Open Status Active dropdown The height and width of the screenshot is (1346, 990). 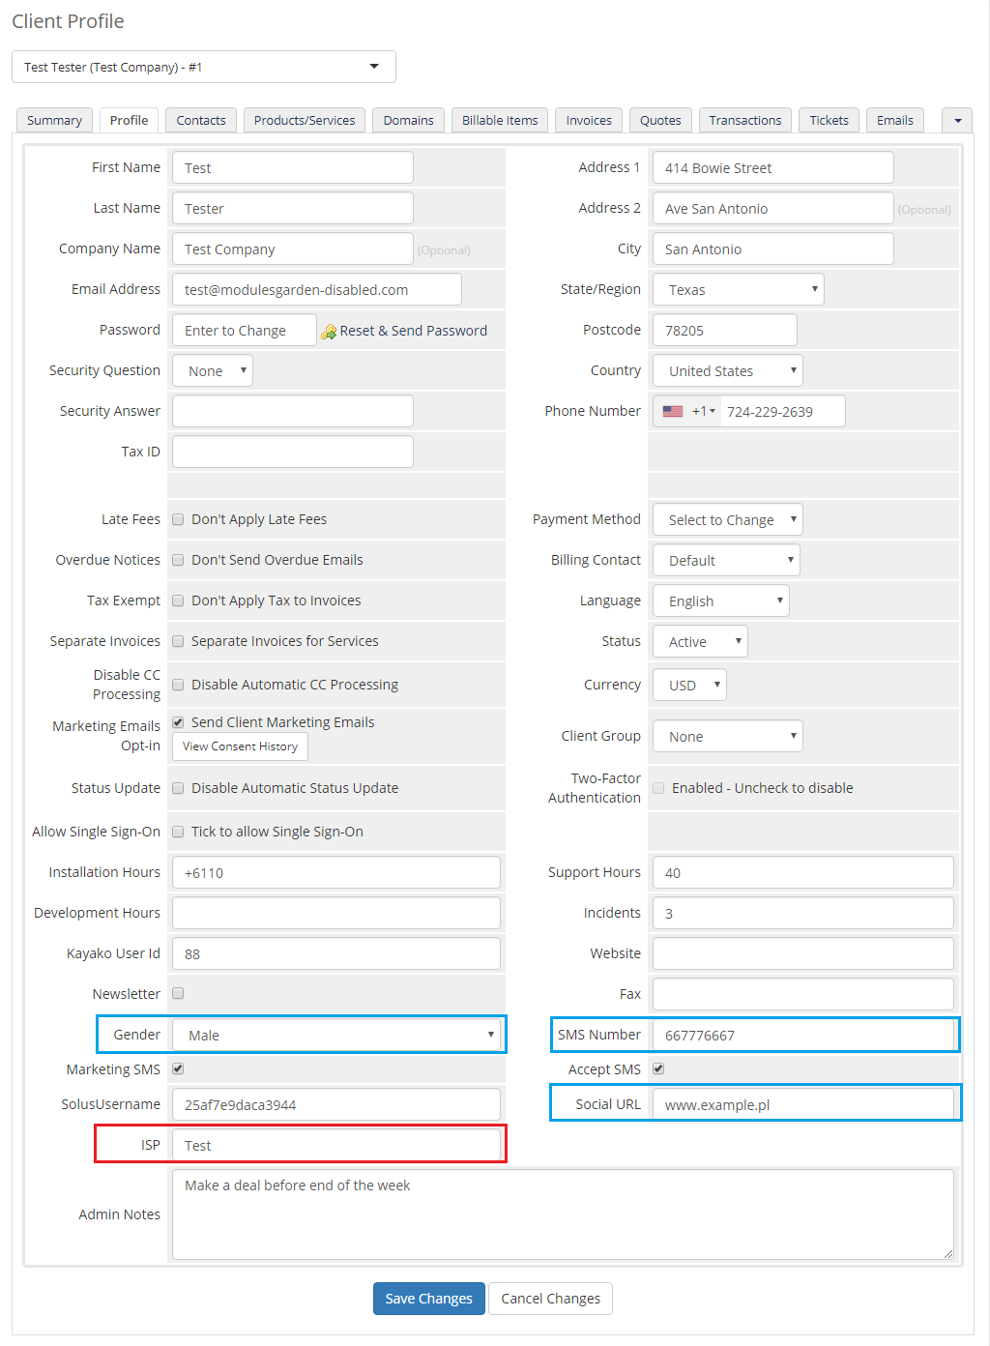click(700, 641)
